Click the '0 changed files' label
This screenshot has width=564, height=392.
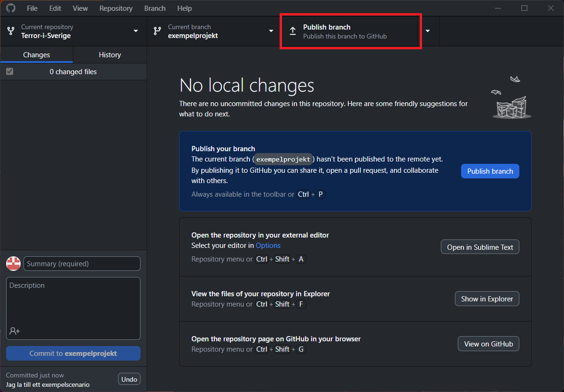[73, 72]
